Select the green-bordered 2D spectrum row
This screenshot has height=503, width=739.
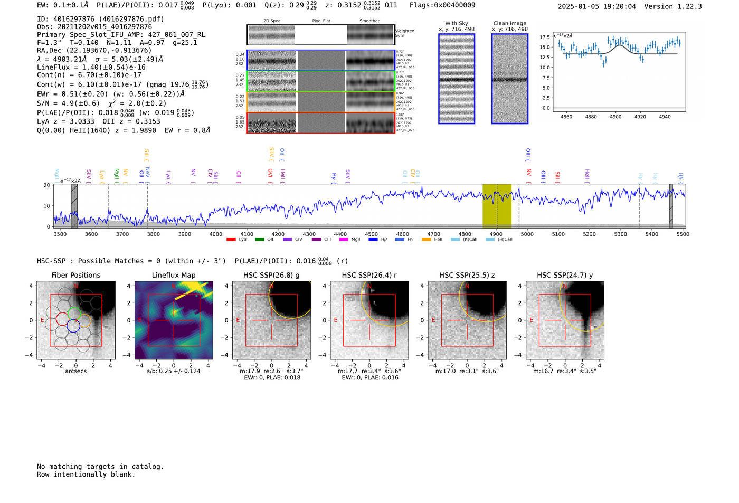(320, 81)
